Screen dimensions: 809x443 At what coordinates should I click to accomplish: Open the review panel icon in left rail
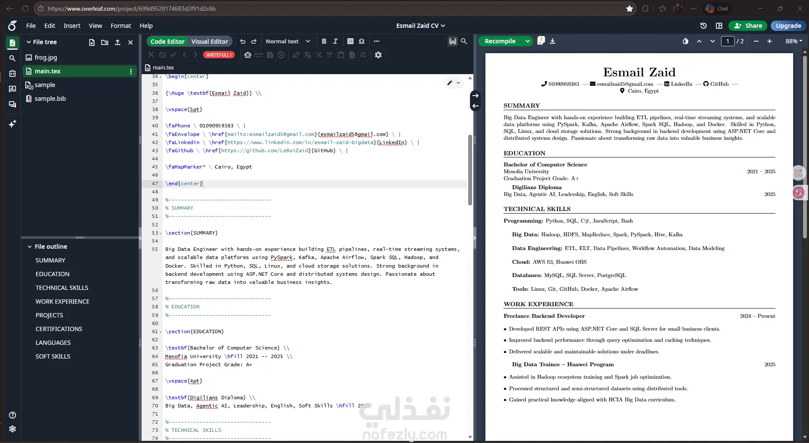[12, 89]
